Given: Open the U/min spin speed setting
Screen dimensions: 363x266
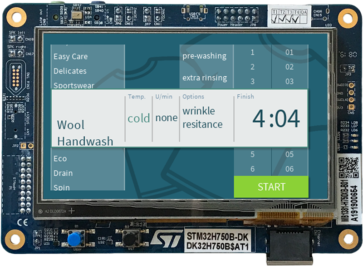Looking at the screenshot, I should (166, 118).
